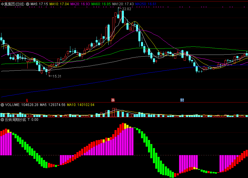Click the 22.02 high price label
The height and width of the screenshot is (178, 248).
point(126,9)
